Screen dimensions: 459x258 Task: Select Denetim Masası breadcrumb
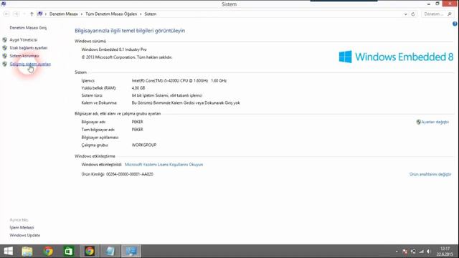coord(64,14)
